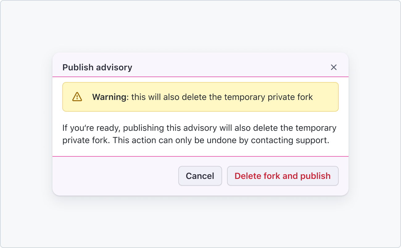
Task: Click the yellow warning banner box
Action: [x=200, y=97]
